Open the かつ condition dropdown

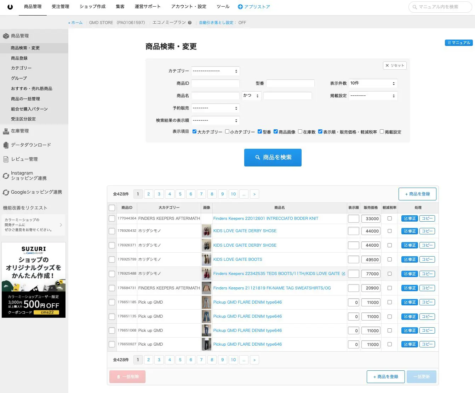point(252,96)
